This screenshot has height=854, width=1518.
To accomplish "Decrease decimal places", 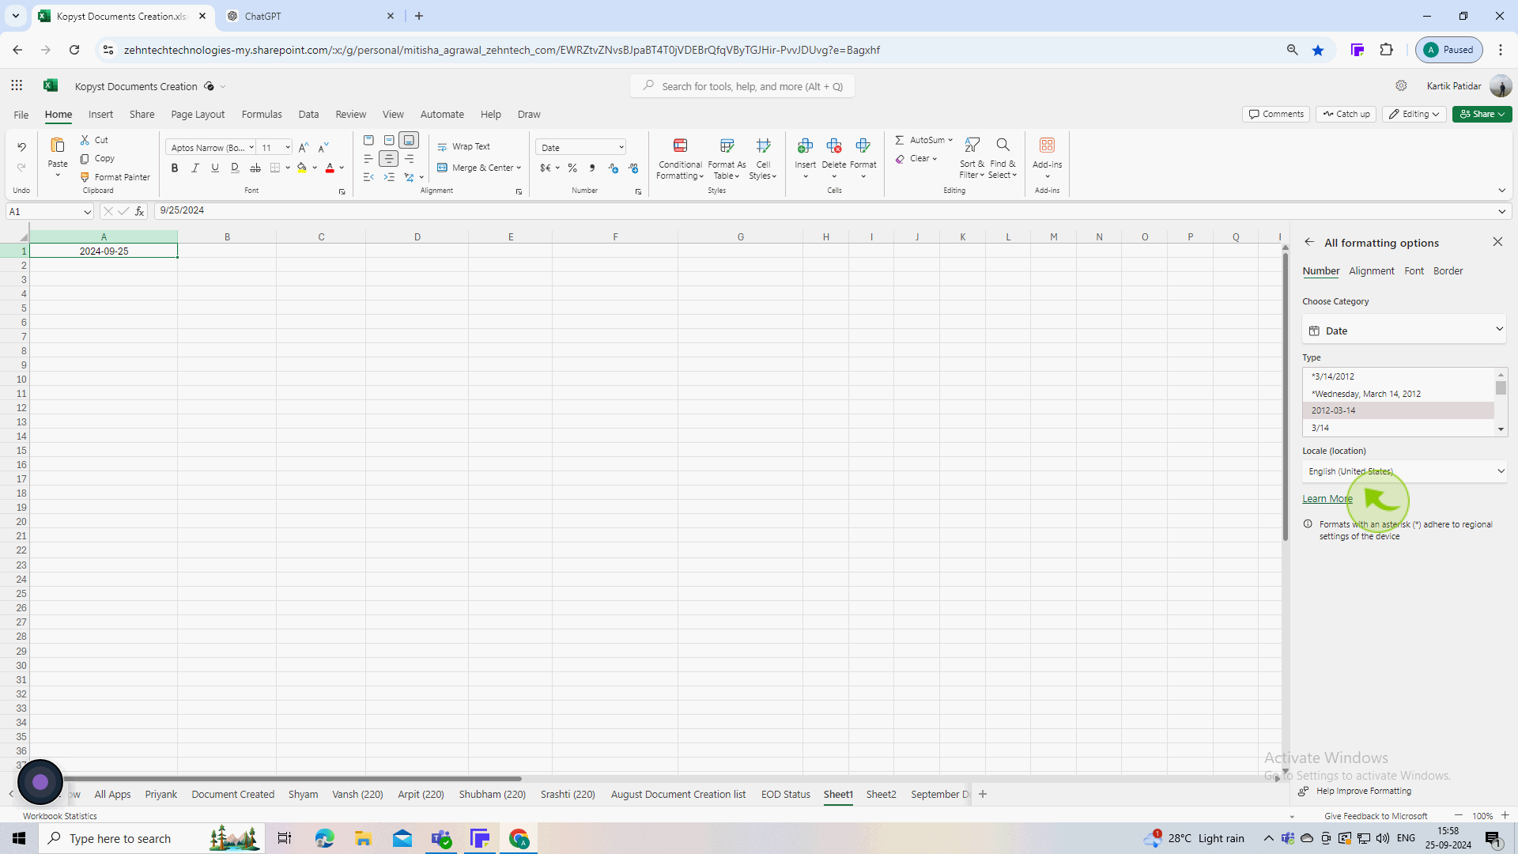I will [634, 168].
